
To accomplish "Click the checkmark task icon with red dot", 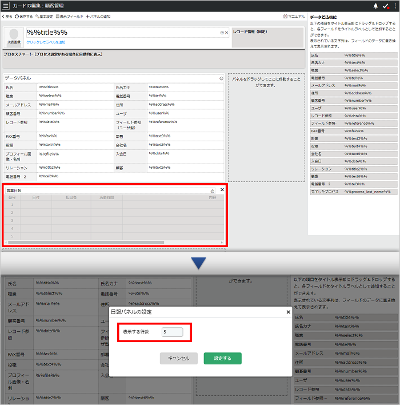I will pyautogui.click(x=386, y=6).
